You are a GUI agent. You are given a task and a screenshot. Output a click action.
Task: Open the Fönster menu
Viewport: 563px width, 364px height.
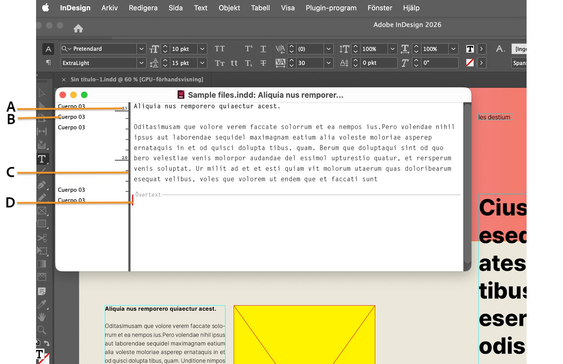coord(380,8)
